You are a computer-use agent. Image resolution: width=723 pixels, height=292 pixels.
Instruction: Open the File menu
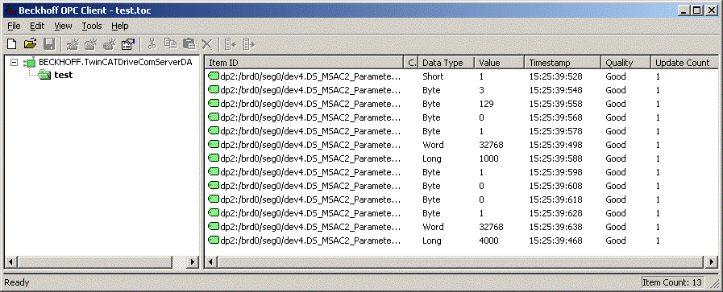14,27
